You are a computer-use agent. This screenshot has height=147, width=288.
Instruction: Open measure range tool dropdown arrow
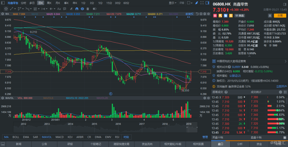pos(47,9)
